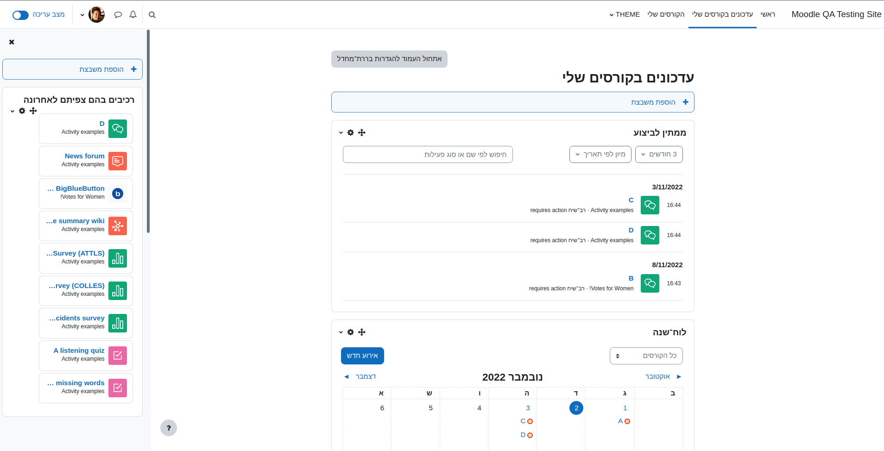The image size is (884, 451).
Task: Click forum icon of item D in sidebar
Action: pos(118,129)
